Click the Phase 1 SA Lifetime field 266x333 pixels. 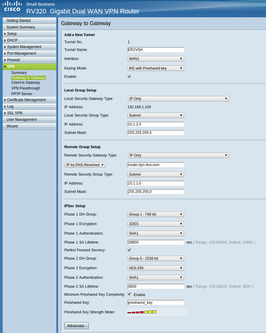156,242
